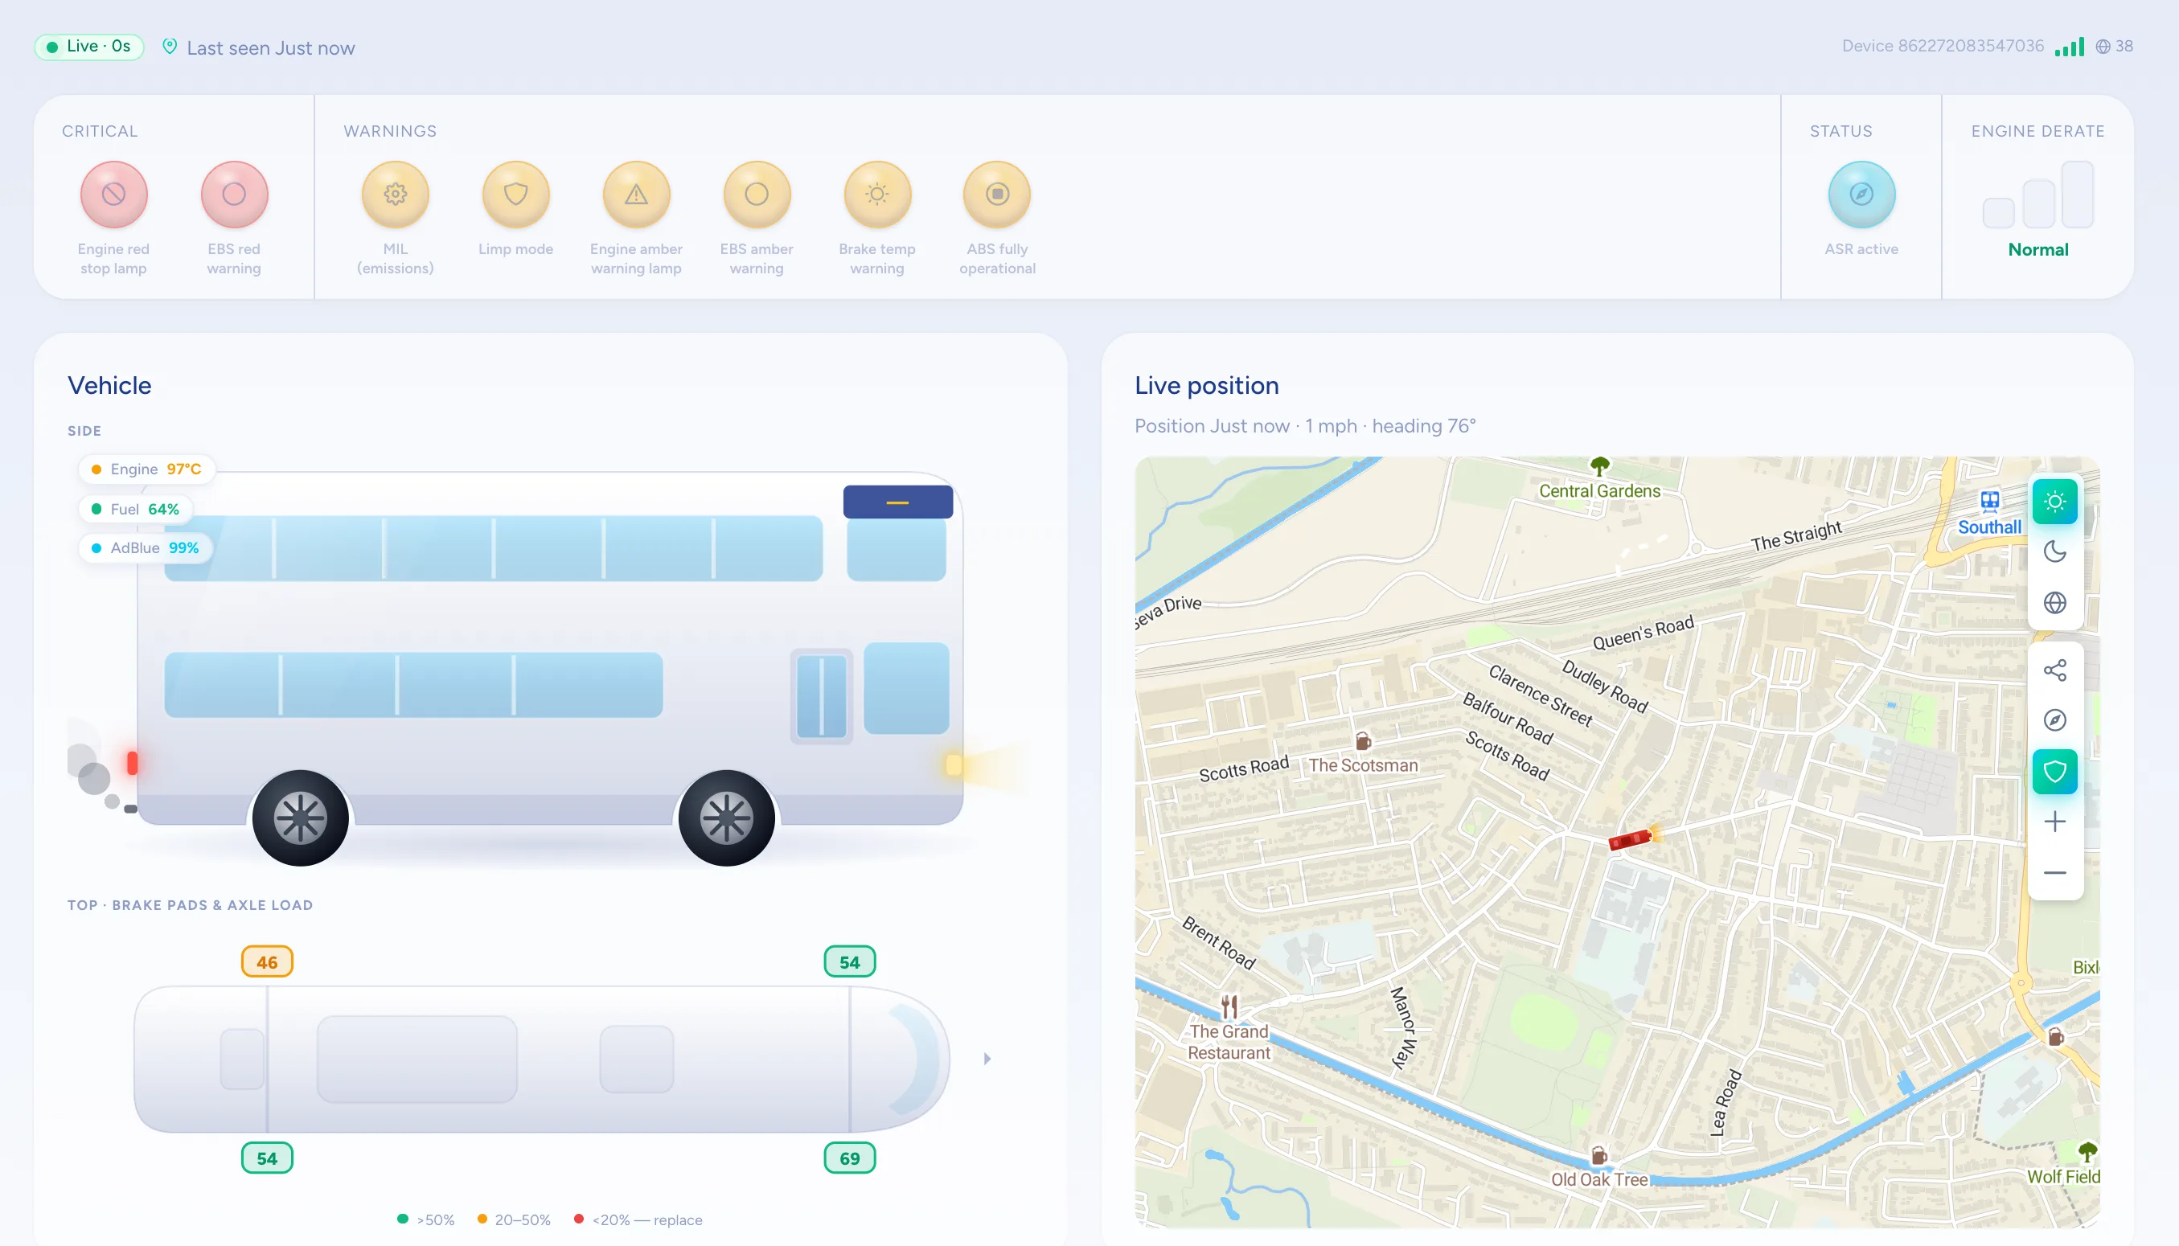This screenshot has height=1246, width=2179.
Task: Click the lower-left brake pad value 54
Action: 267,1158
